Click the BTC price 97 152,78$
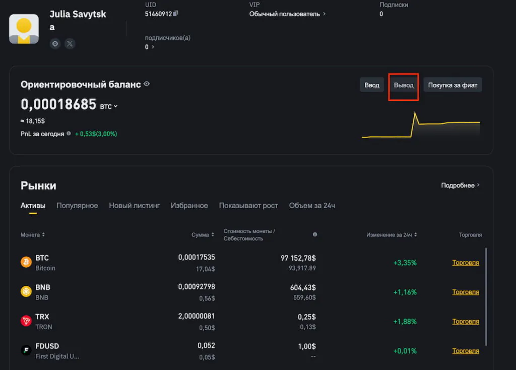Image resolution: width=516 pixels, height=370 pixels. point(298,258)
